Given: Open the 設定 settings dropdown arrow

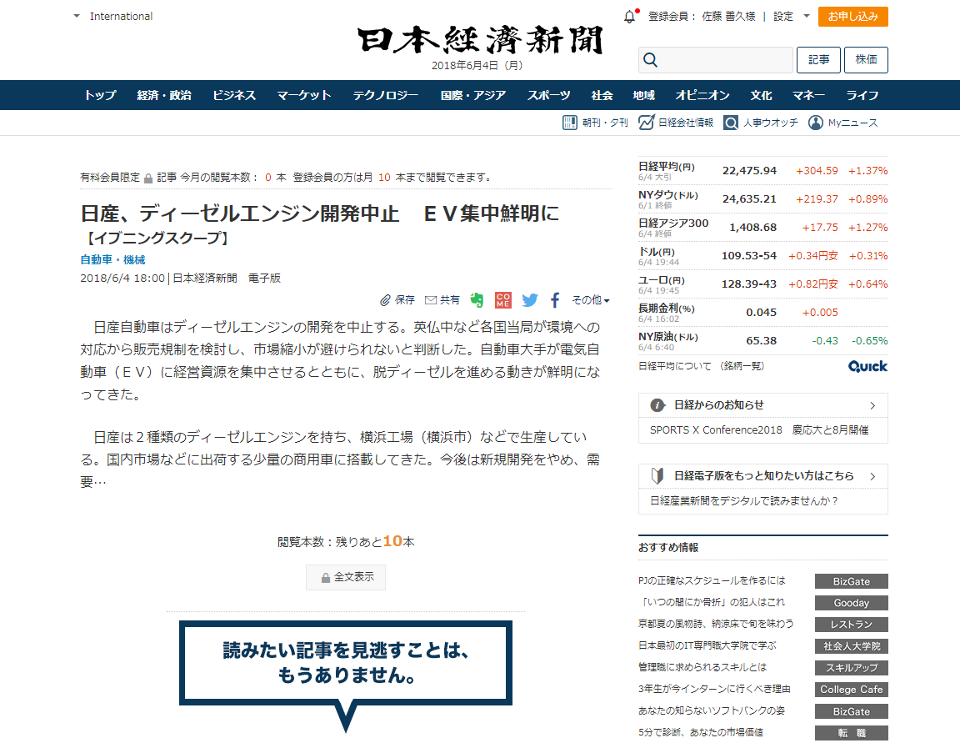Looking at the screenshot, I should click(x=807, y=16).
